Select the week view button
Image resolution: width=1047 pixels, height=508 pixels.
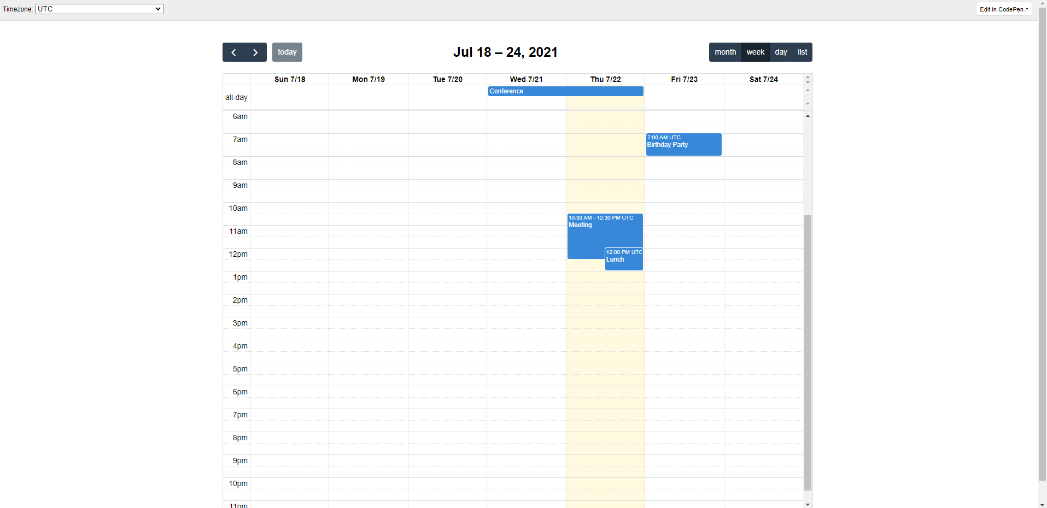[754, 52]
